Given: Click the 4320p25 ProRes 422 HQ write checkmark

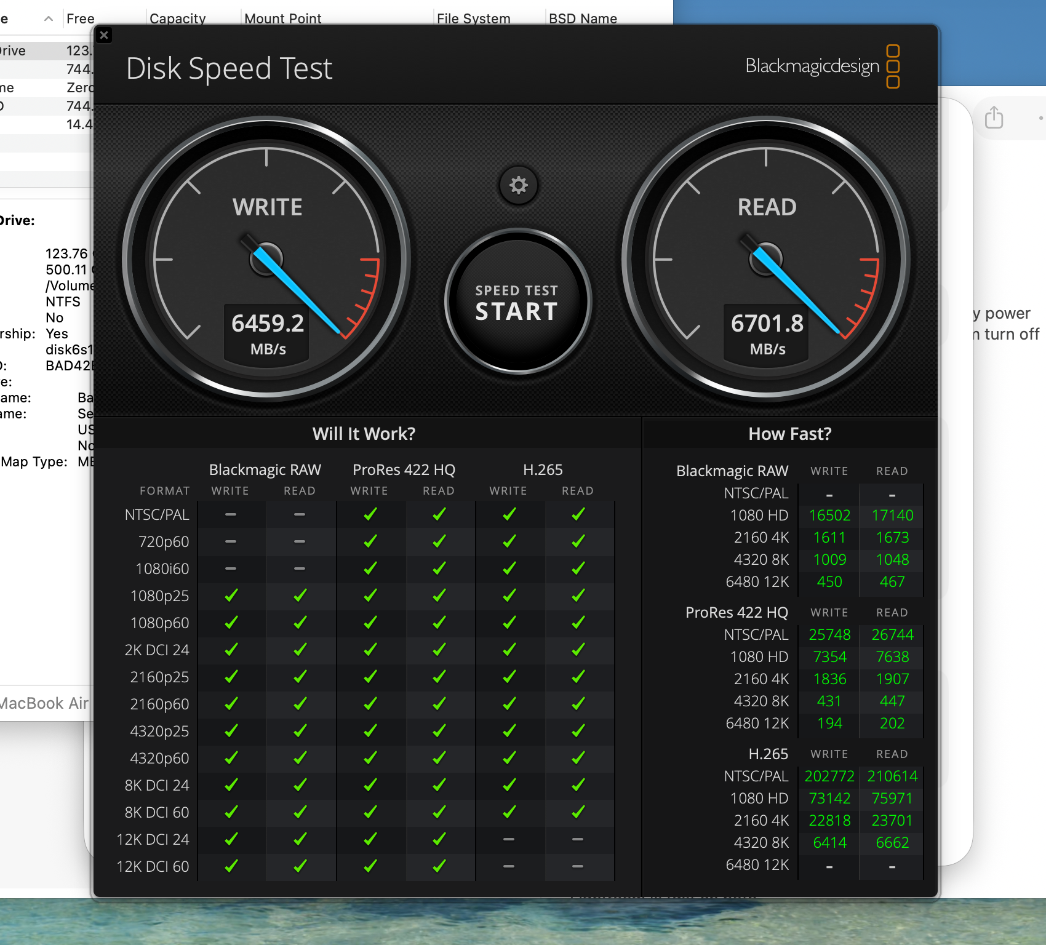Looking at the screenshot, I should [370, 731].
